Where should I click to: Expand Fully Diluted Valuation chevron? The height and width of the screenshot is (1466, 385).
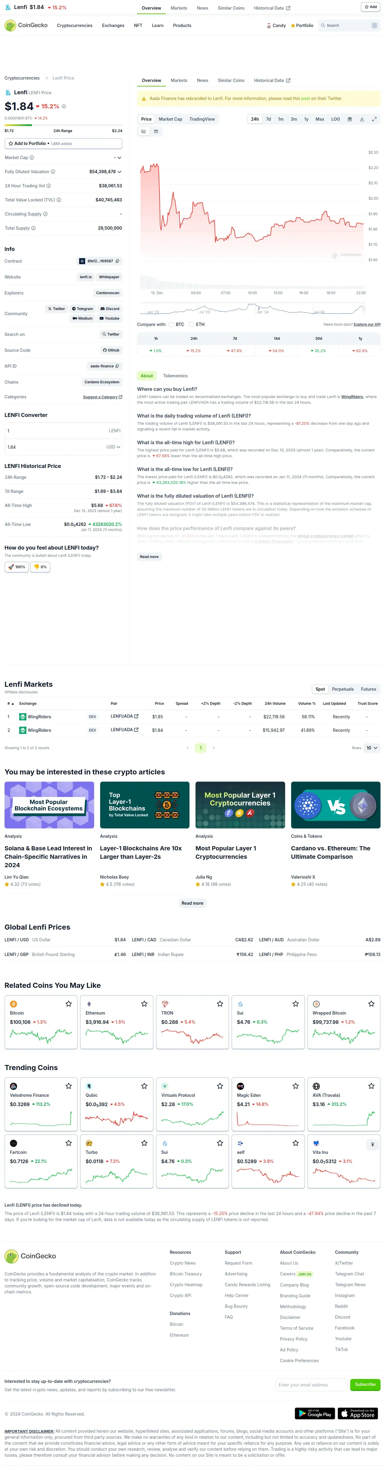[119, 172]
